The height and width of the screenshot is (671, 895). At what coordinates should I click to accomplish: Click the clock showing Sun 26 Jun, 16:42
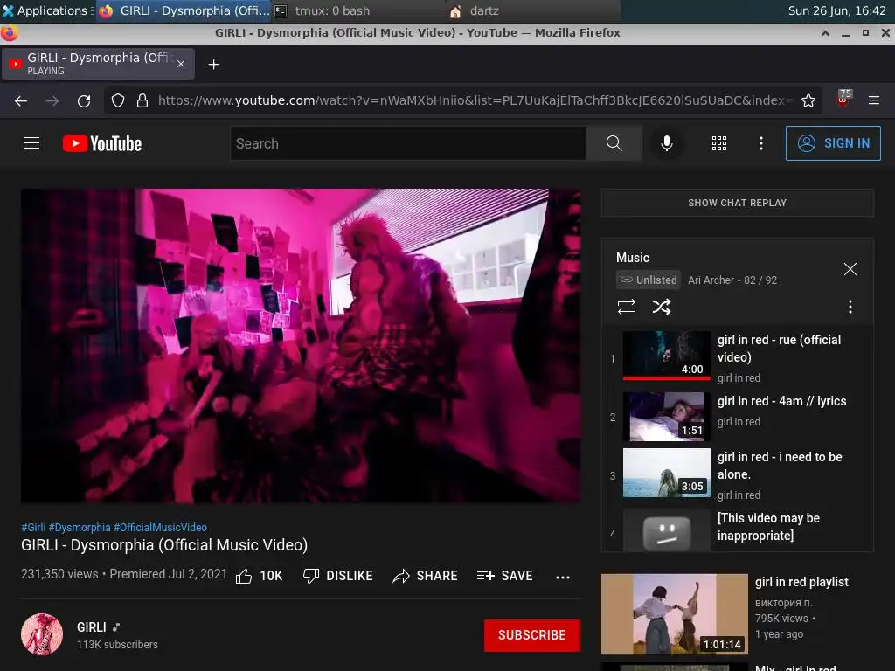pos(836,10)
